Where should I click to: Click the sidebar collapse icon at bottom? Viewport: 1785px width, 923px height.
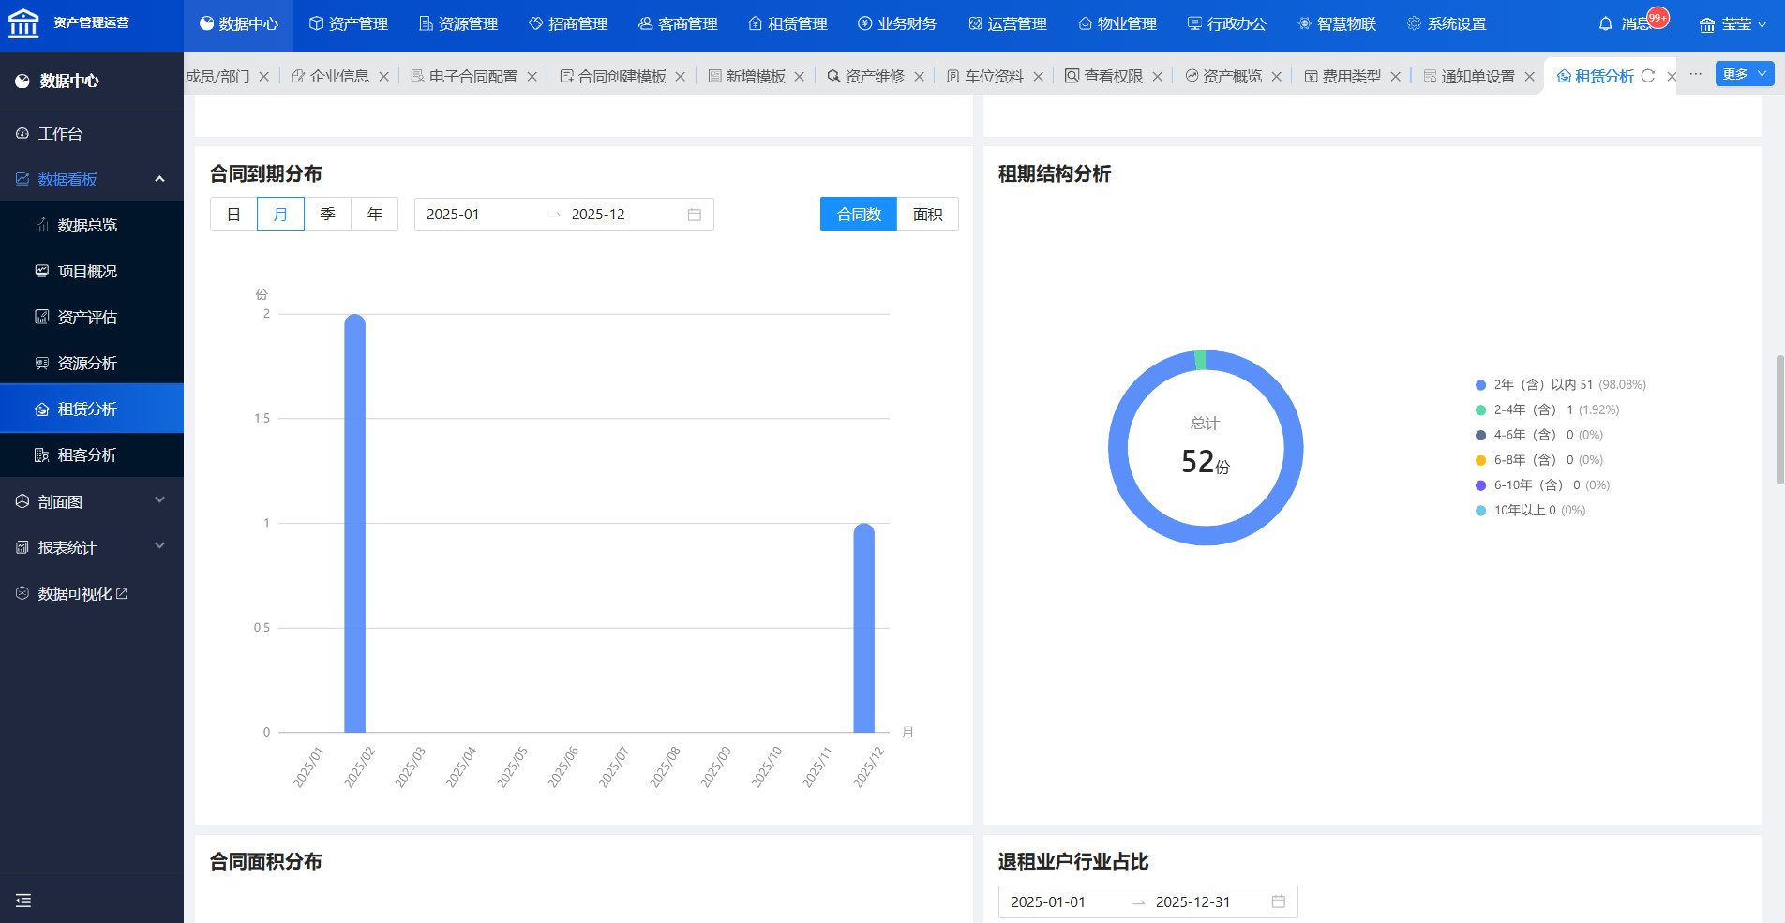click(x=23, y=901)
